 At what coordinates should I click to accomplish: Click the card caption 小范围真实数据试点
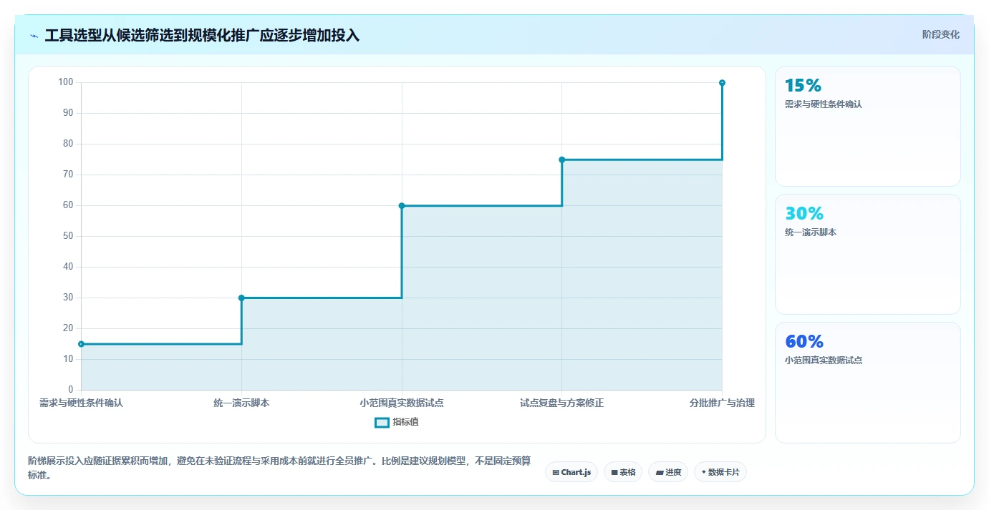pyautogui.click(x=824, y=361)
